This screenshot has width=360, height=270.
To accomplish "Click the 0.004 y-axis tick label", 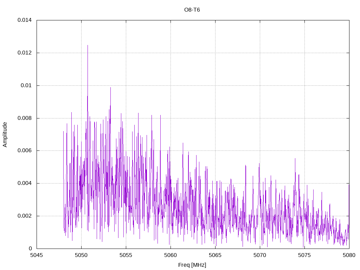I will (25, 183).
